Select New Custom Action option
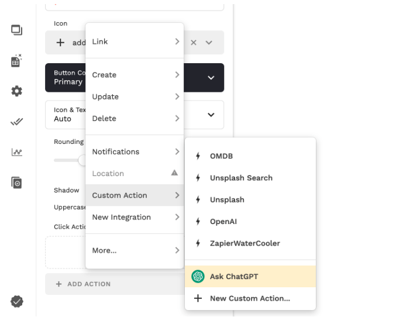Viewport: 403px width, 320px height. pos(250,298)
